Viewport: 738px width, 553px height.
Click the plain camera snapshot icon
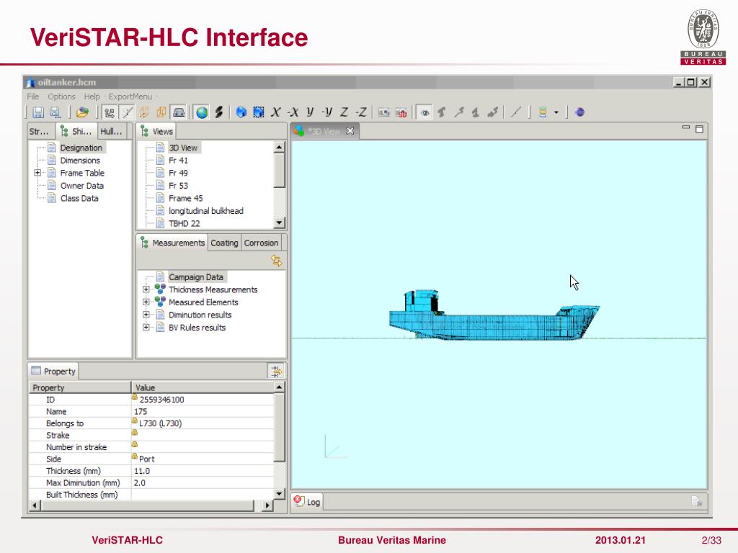pos(384,112)
